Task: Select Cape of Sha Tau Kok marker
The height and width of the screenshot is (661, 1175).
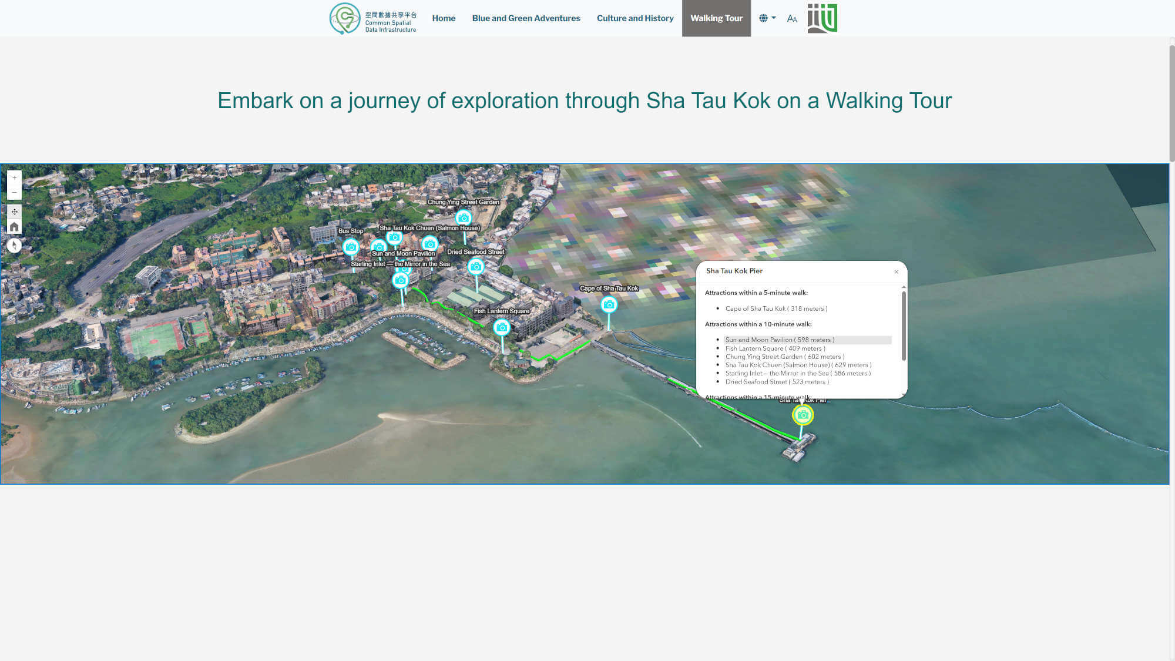Action: [609, 304]
